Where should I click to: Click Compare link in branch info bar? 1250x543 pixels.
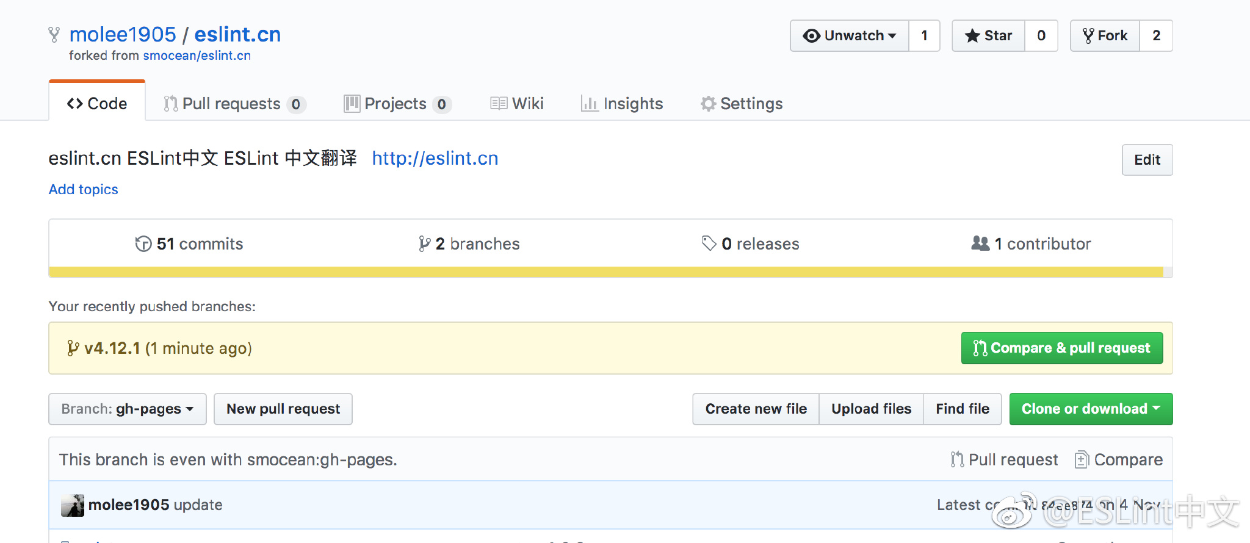pyautogui.click(x=1119, y=459)
